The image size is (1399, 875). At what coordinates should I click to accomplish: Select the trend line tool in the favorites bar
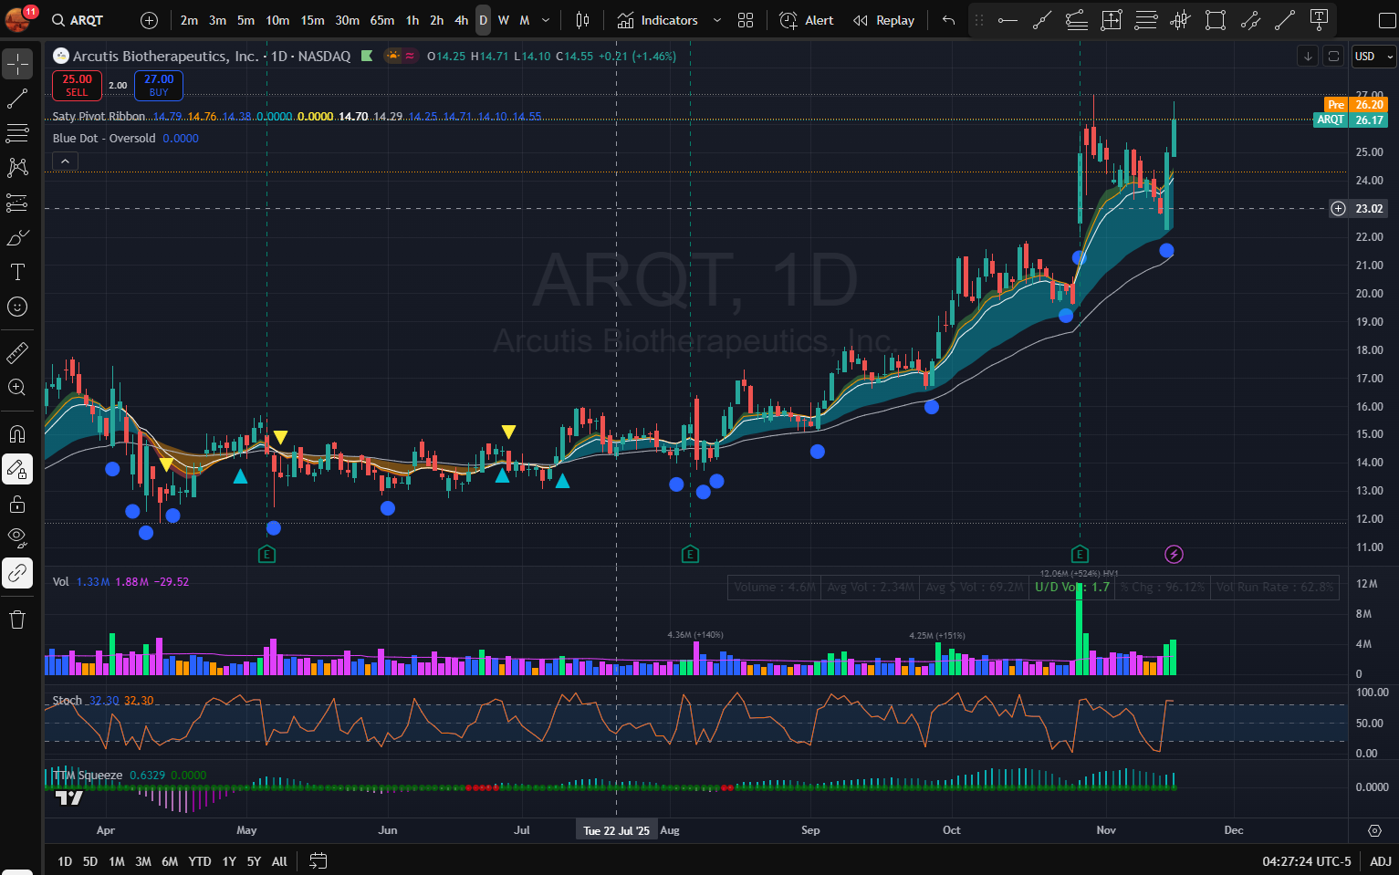tap(1042, 20)
